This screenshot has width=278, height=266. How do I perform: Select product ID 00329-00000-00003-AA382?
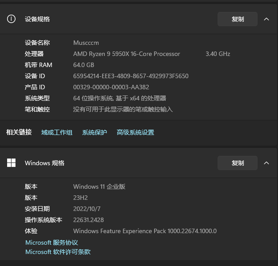point(111,87)
